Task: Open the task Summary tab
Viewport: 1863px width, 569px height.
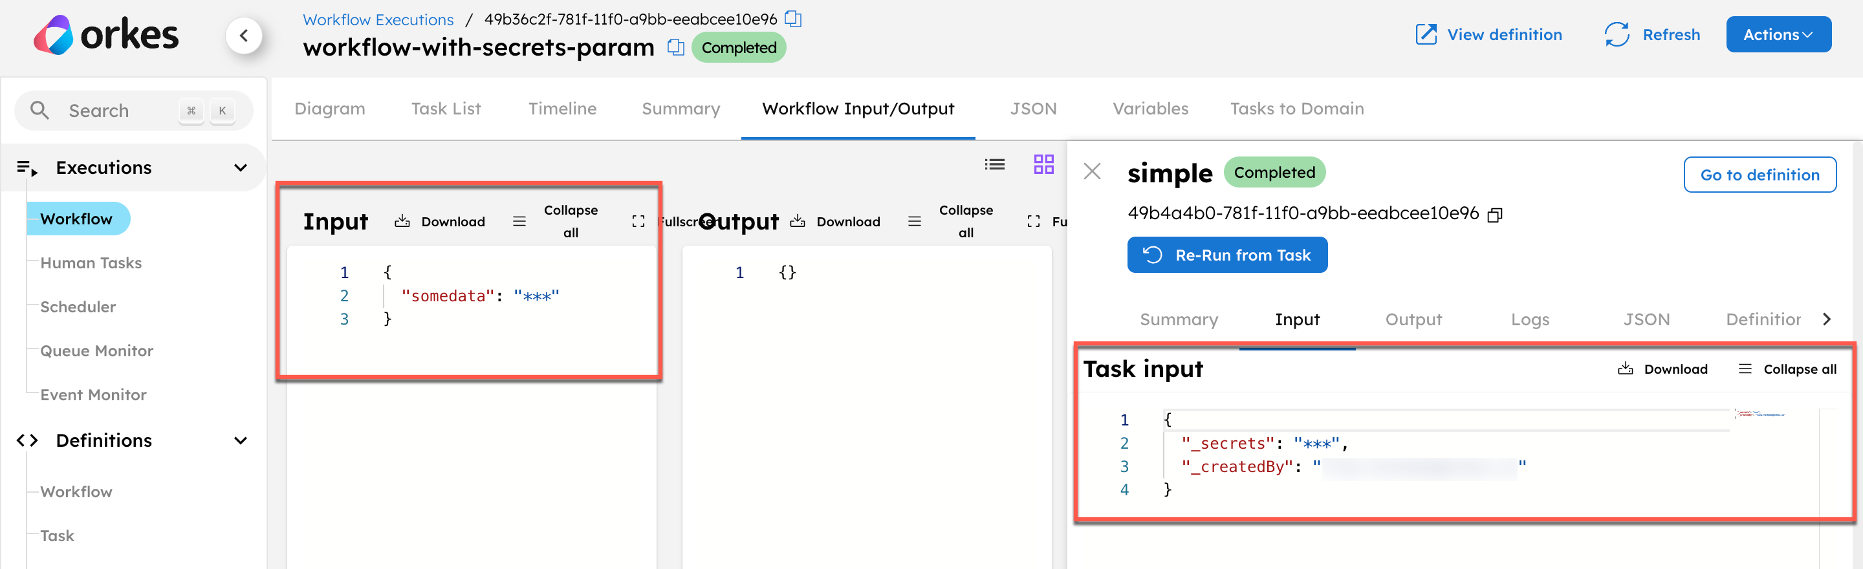Action: coord(1179,319)
